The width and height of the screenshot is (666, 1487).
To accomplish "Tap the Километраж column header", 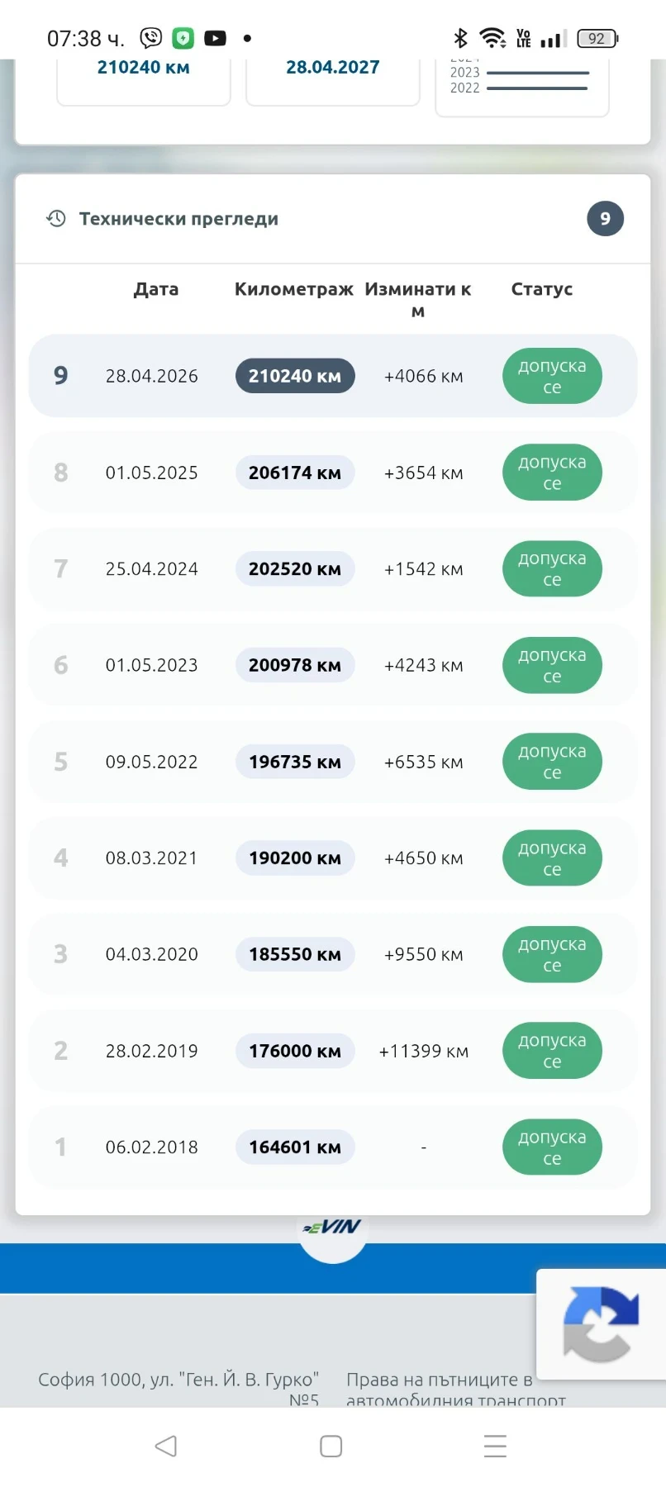I will click(x=294, y=289).
